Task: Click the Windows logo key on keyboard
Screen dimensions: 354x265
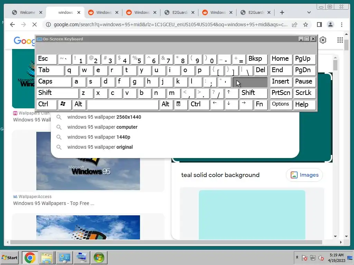Action: click(x=65, y=105)
